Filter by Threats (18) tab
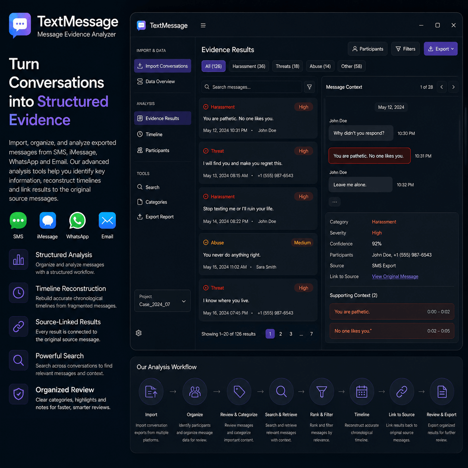This screenshot has height=468, width=468. pos(287,66)
